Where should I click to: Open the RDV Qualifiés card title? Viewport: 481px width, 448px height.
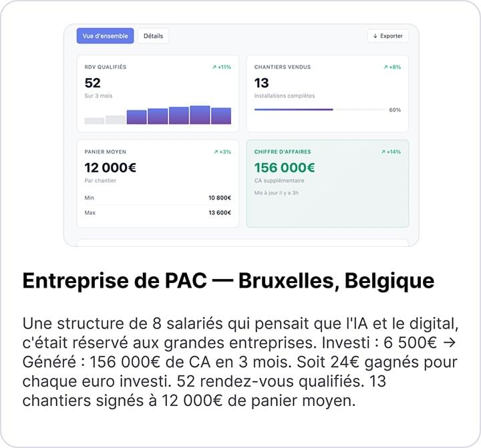(105, 67)
